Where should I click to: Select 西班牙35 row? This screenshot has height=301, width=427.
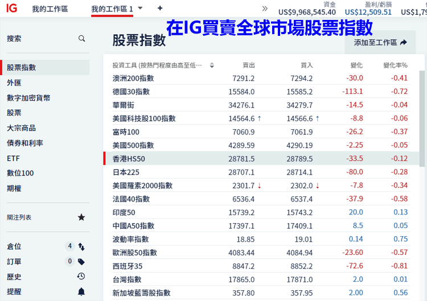(x=261, y=266)
